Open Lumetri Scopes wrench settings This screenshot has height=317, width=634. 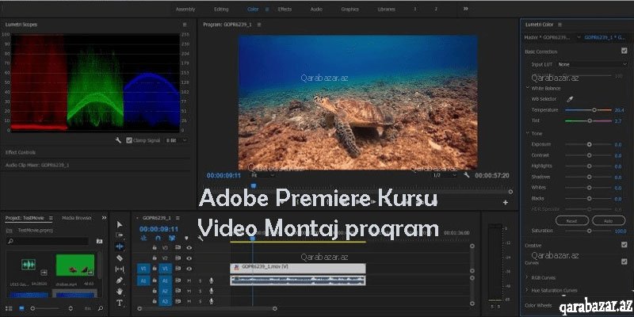[118, 140]
